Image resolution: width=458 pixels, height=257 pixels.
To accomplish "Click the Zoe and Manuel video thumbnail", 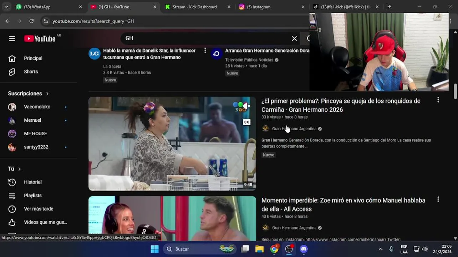I will 172,218.
